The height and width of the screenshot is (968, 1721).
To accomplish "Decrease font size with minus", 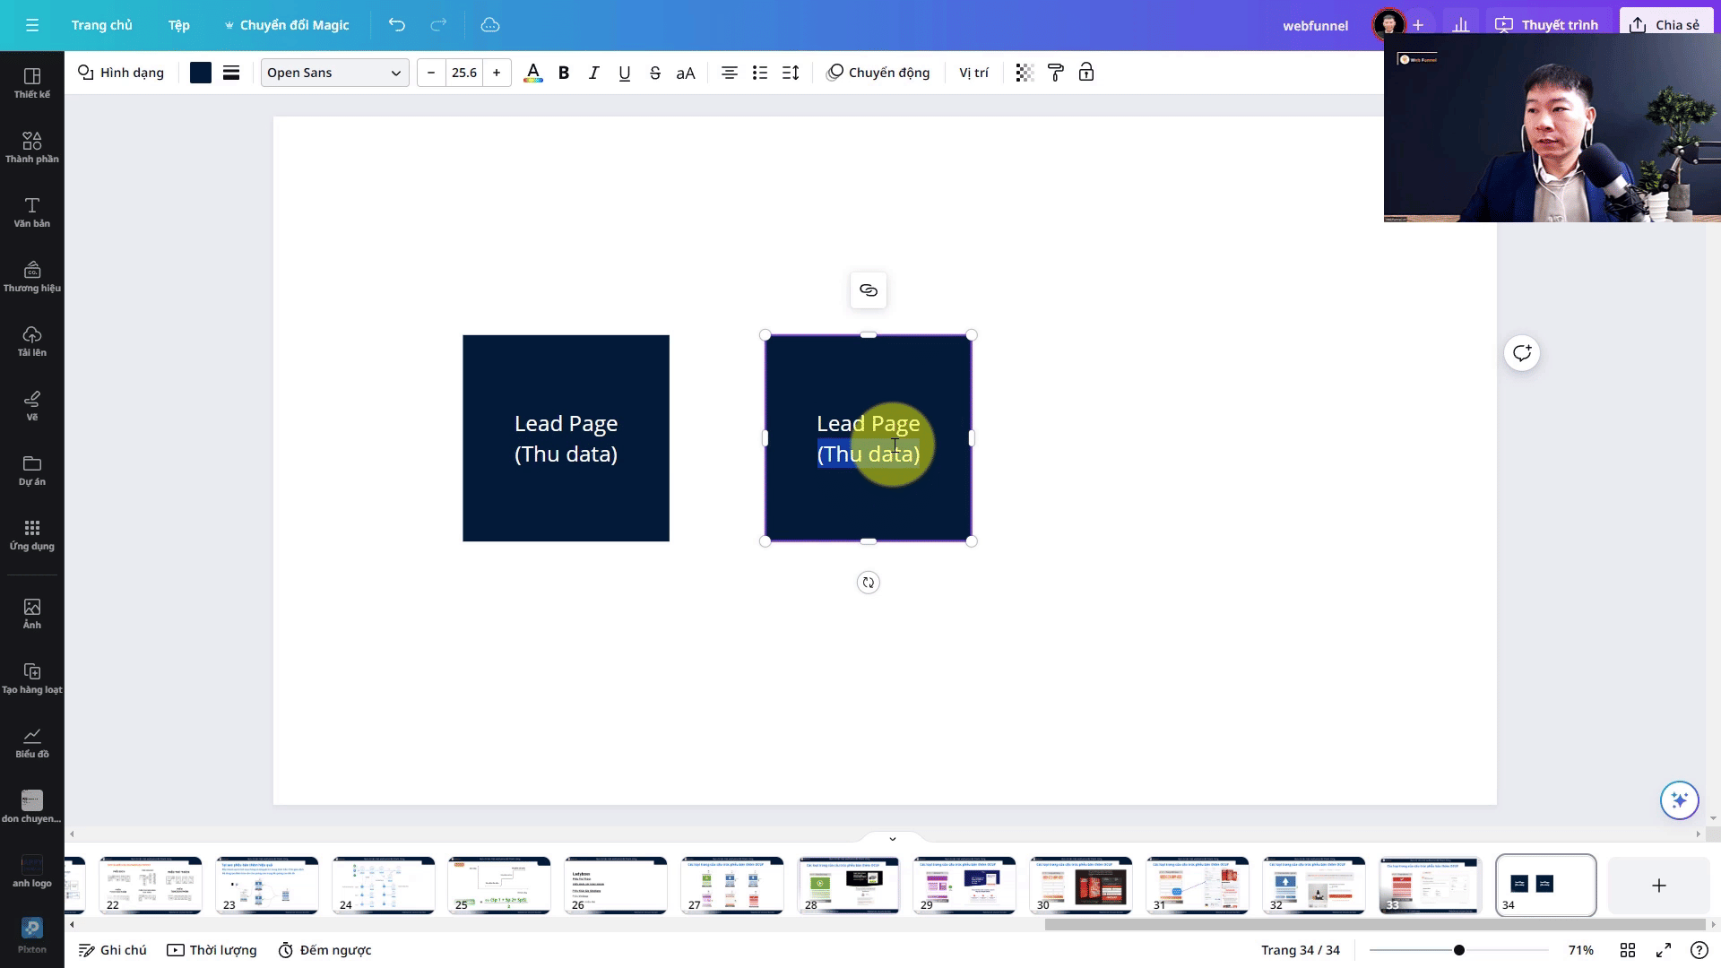I will [431, 73].
